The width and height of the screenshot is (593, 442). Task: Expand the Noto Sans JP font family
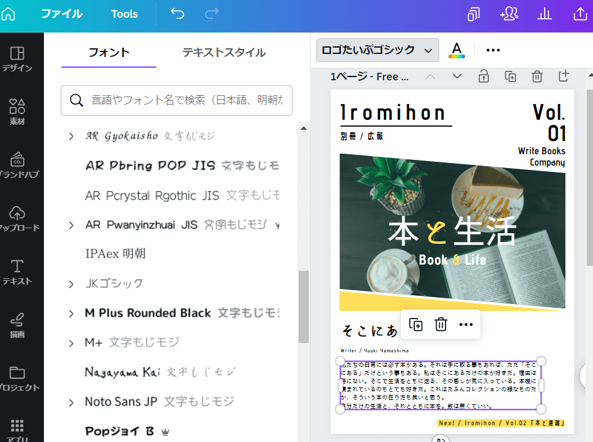click(x=72, y=402)
